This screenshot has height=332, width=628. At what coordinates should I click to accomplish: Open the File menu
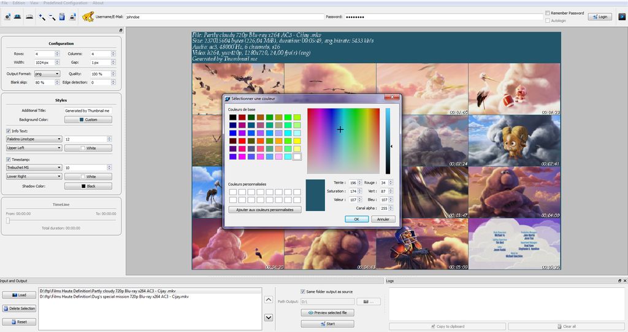pos(5,3)
